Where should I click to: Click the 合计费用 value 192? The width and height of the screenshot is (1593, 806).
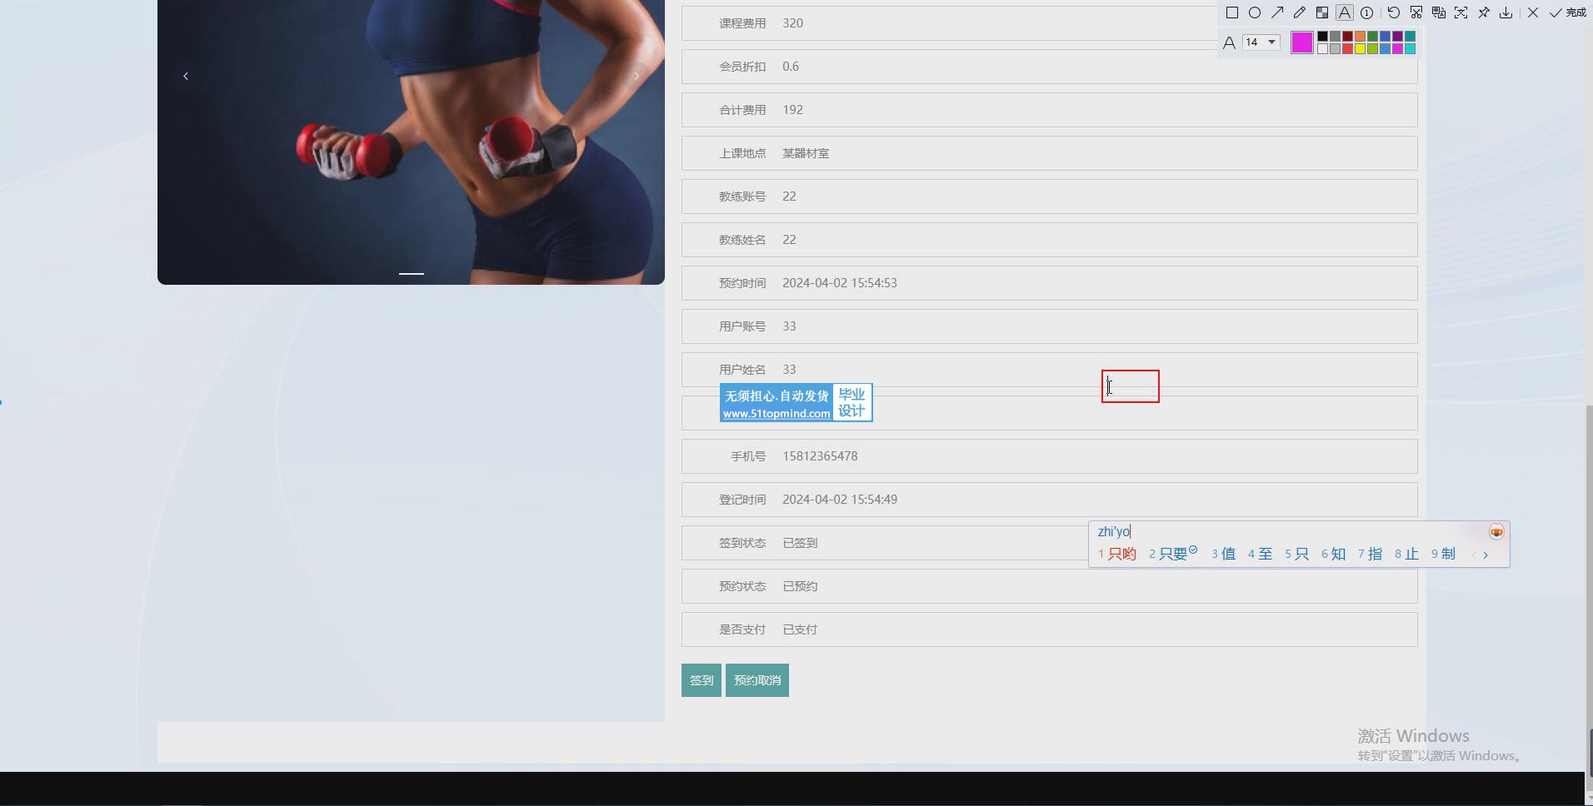792,110
